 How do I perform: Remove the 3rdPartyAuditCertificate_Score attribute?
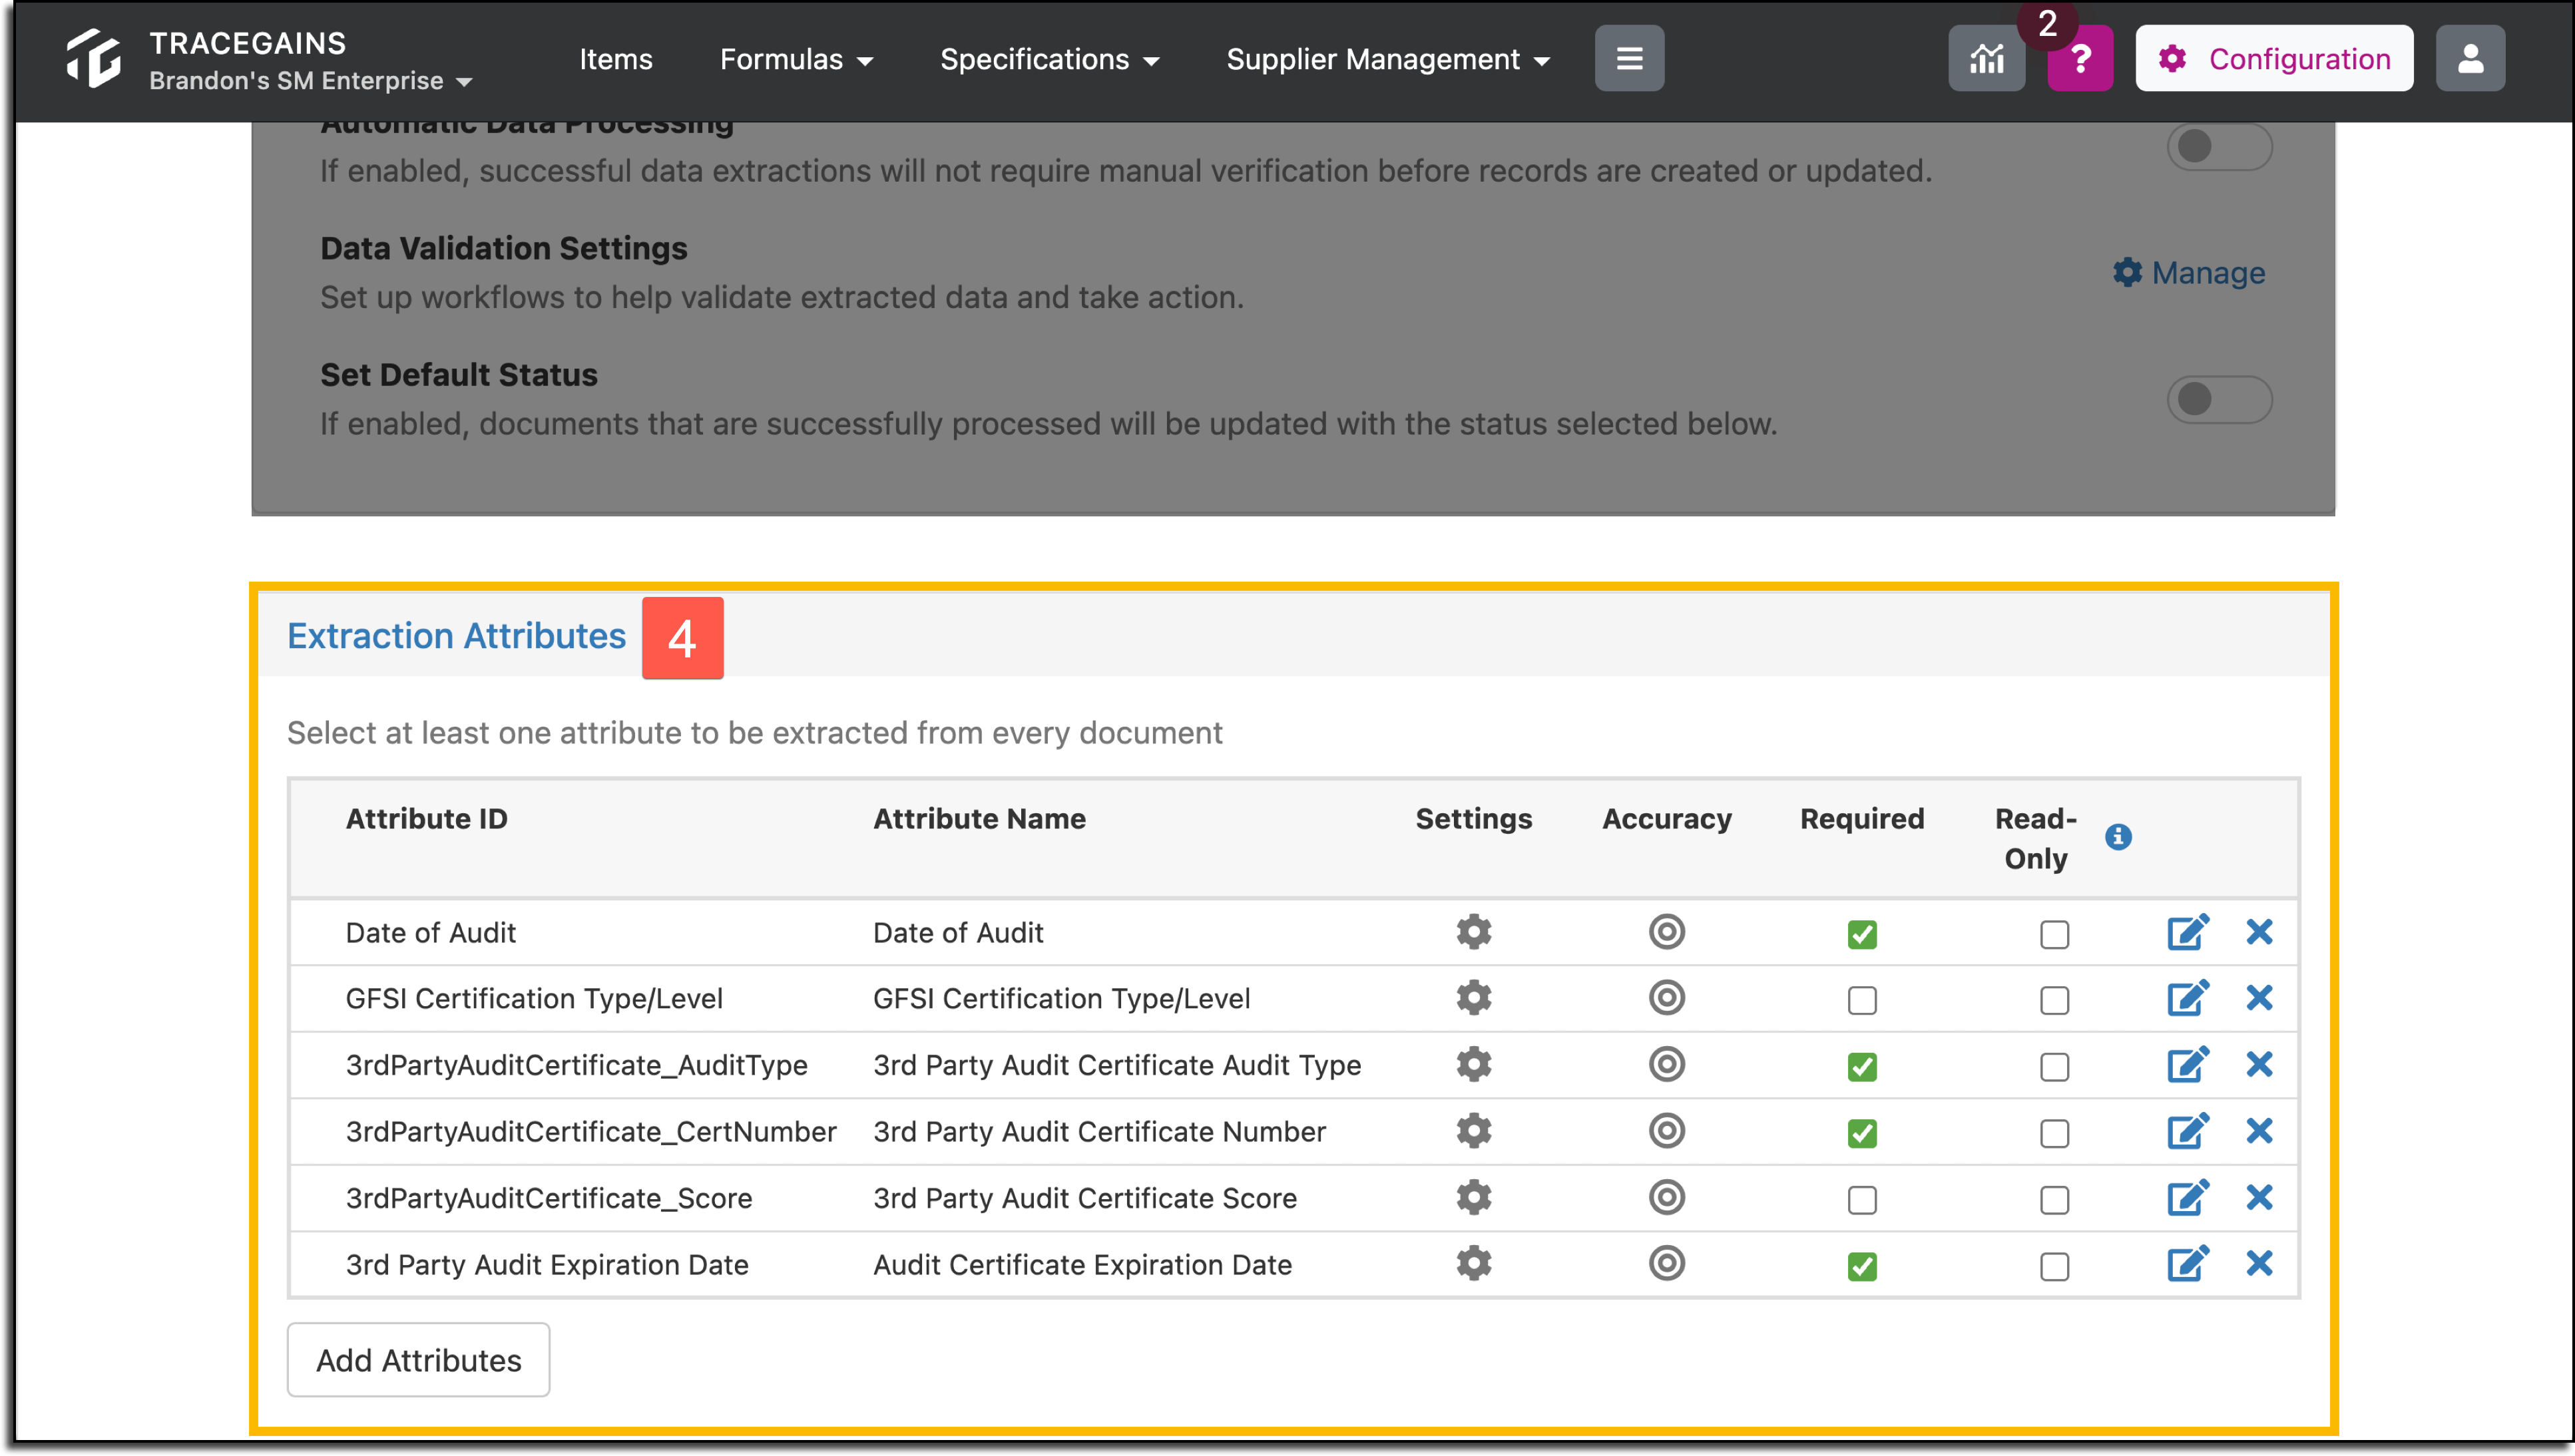click(2259, 1198)
